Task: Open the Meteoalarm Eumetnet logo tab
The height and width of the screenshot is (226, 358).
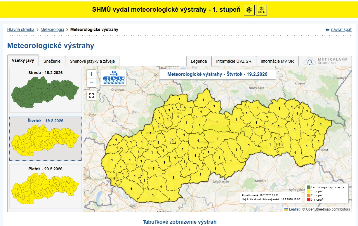Action: 325,61
